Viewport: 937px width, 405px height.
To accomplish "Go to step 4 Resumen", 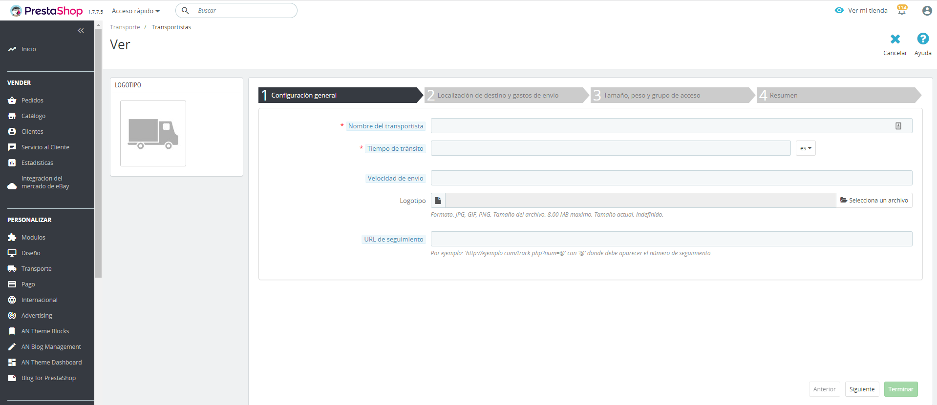I will pos(839,95).
